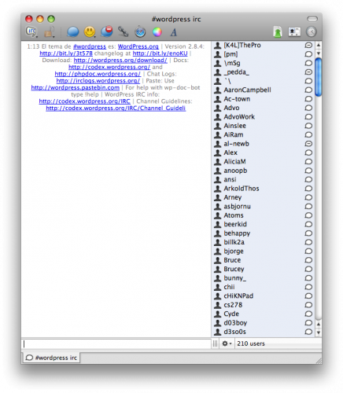Open the wordpress.pastebin.com link
Screen dimensions: 343x393
[x=76, y=87]
